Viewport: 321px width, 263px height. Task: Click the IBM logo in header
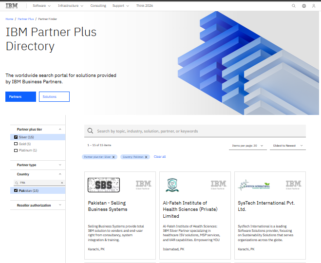click(12, 6)
